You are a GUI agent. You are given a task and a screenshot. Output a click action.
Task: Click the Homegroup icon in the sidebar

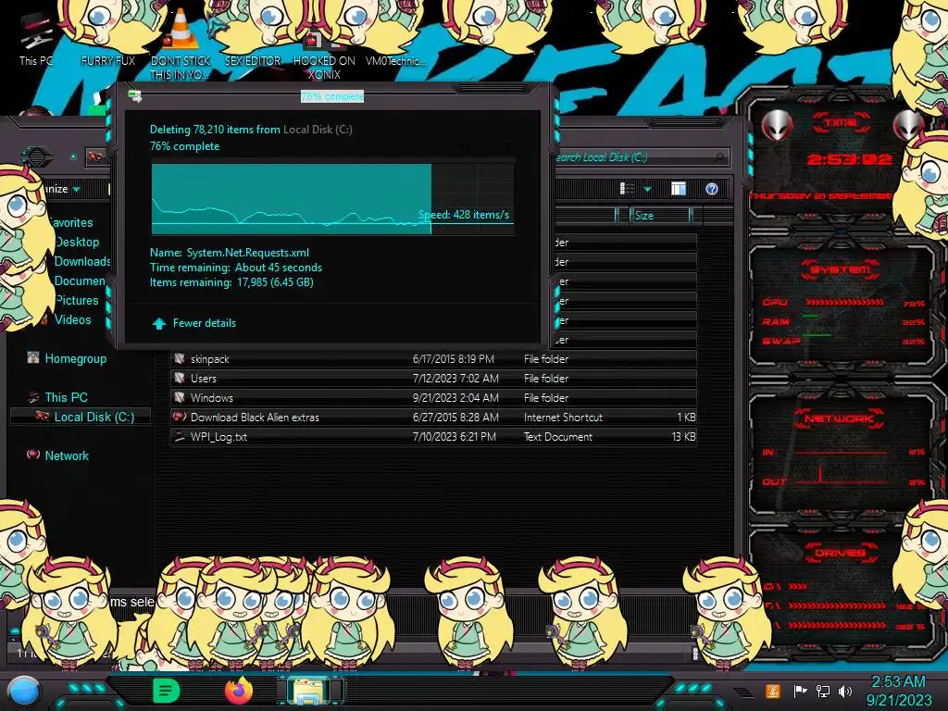33,358
